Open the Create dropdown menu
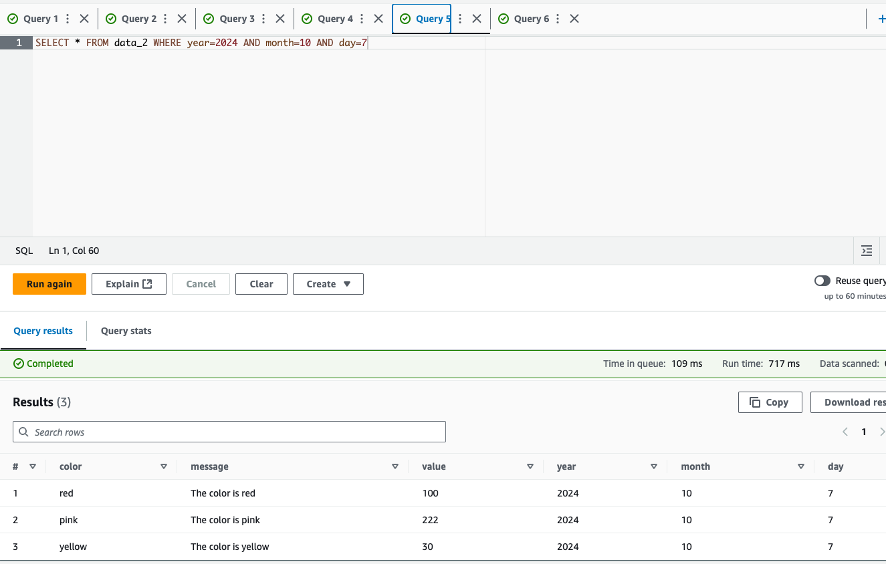The image size is (886, 564). tap(328, 284)
